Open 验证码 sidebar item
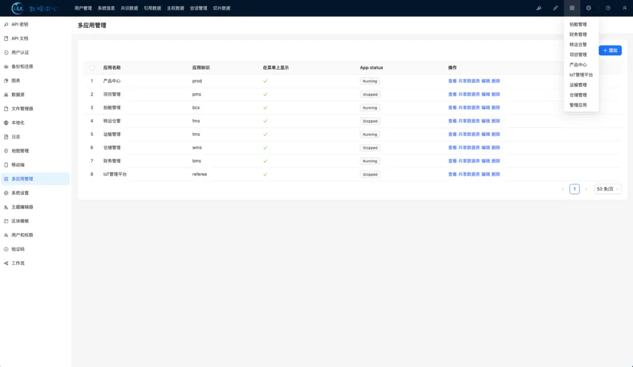This screenshot has width=633, height=367. [36, 249]
